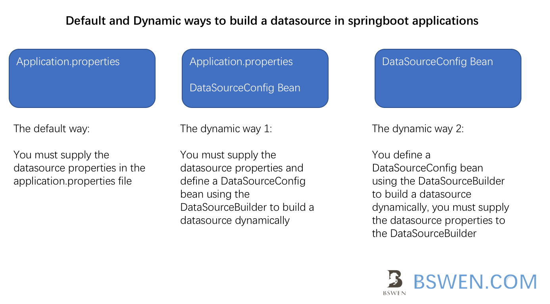The width and height of the screenshot is (550, 304).
Task: Click the paragraph ending "datasource dynamically"
Action: 247,187
